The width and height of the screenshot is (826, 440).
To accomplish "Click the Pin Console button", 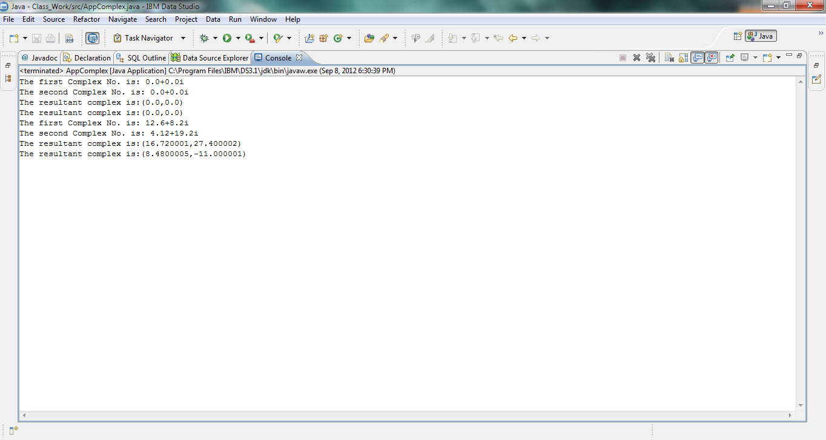I will [729, 57].
